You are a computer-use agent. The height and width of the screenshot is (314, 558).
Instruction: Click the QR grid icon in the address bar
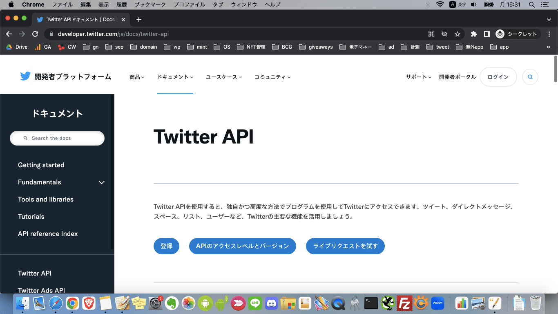pyautogui.click(x=431, y=34)
